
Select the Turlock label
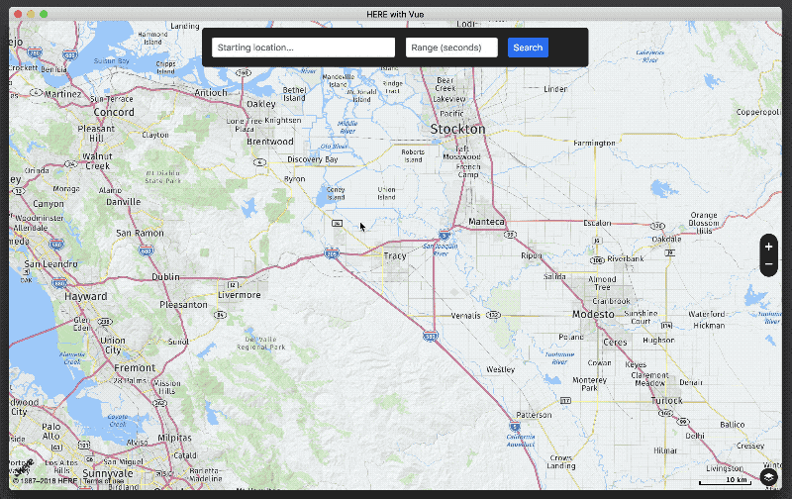click(x=666, y=401)
